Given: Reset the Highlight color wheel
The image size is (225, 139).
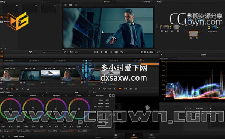Looking at the screenshot, I should tap(66, 95).
